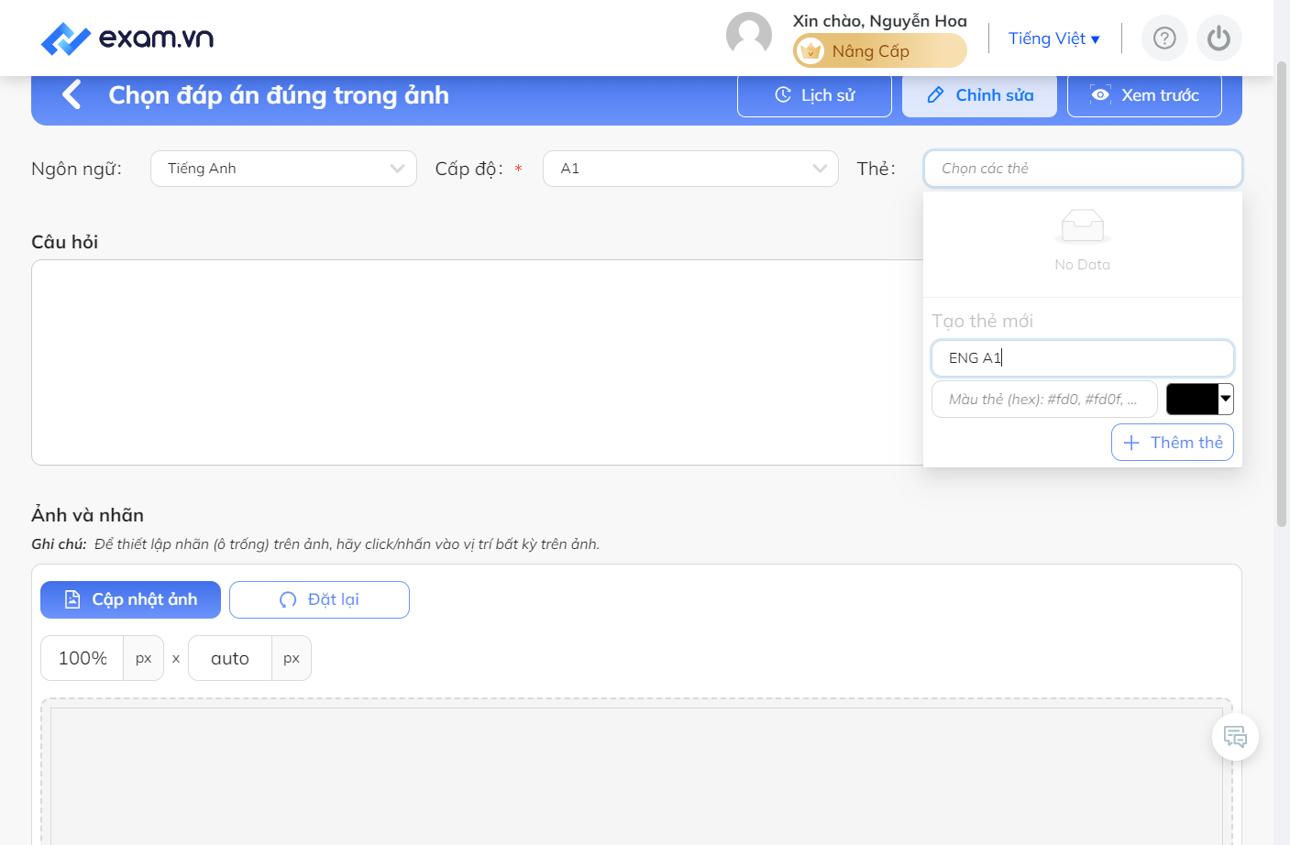The image size is (1290, 845).
Task: Click the Thêm thẻ button
Action: coord(1173,443)
